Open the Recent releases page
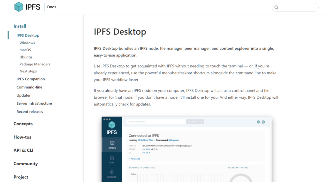This screenshot has width=327, height=182. 30,111
